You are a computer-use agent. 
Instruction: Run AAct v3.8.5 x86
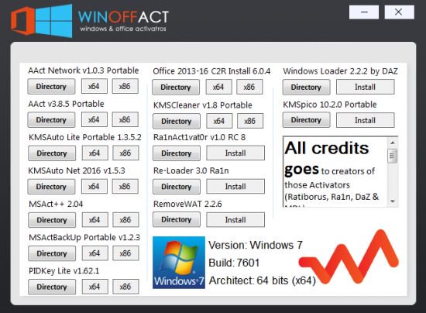125,119
